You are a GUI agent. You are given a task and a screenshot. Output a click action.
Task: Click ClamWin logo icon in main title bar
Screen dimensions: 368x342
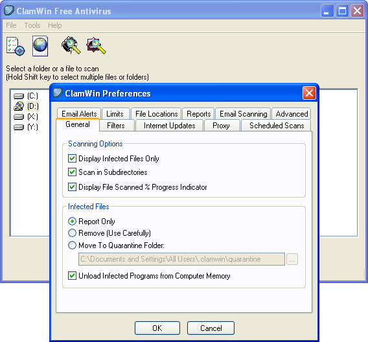point(9,11)
